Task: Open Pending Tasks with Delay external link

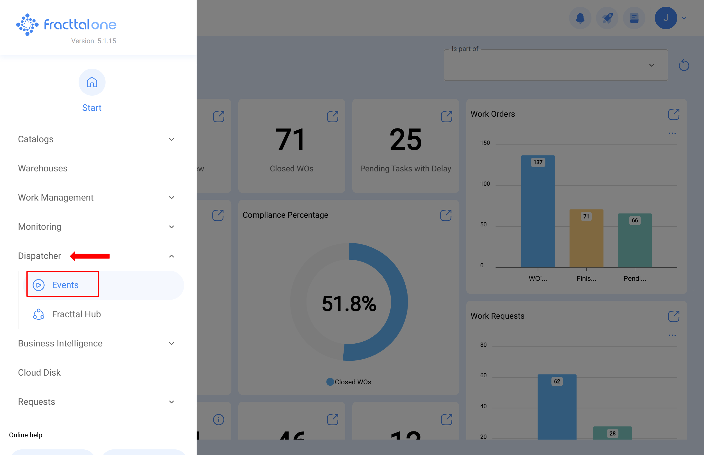Action: [447, 116]
